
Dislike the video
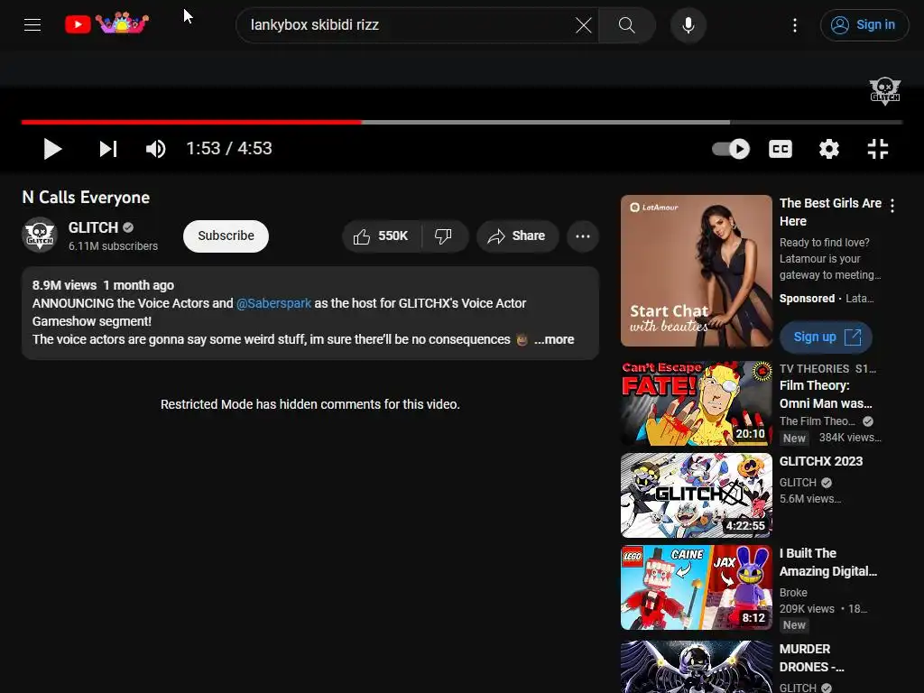(443, 236)
